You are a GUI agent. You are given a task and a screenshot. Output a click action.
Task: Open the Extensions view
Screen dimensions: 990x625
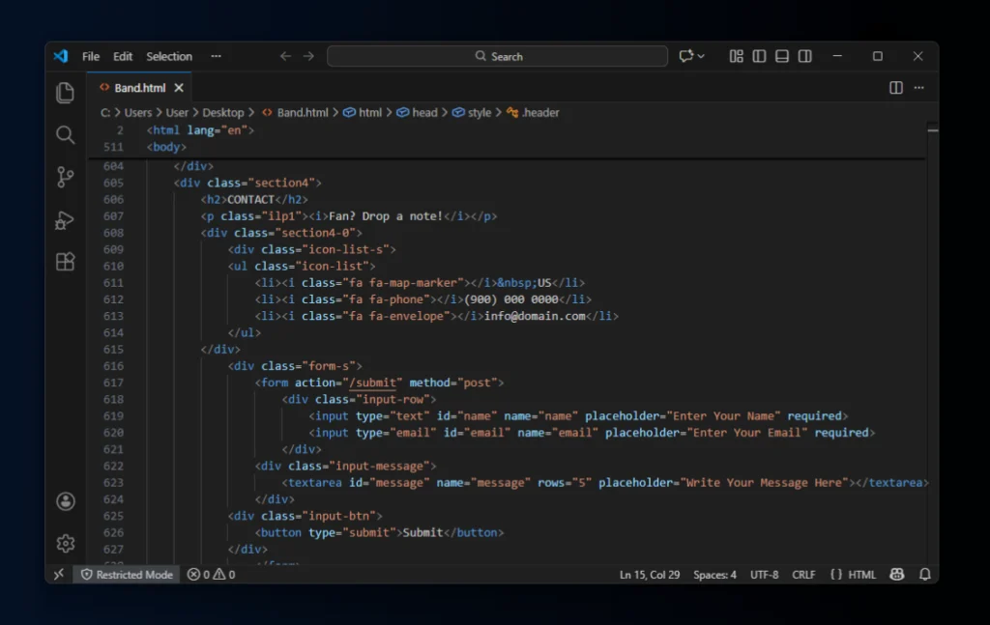pyautogui.click(x=65, y=262)
